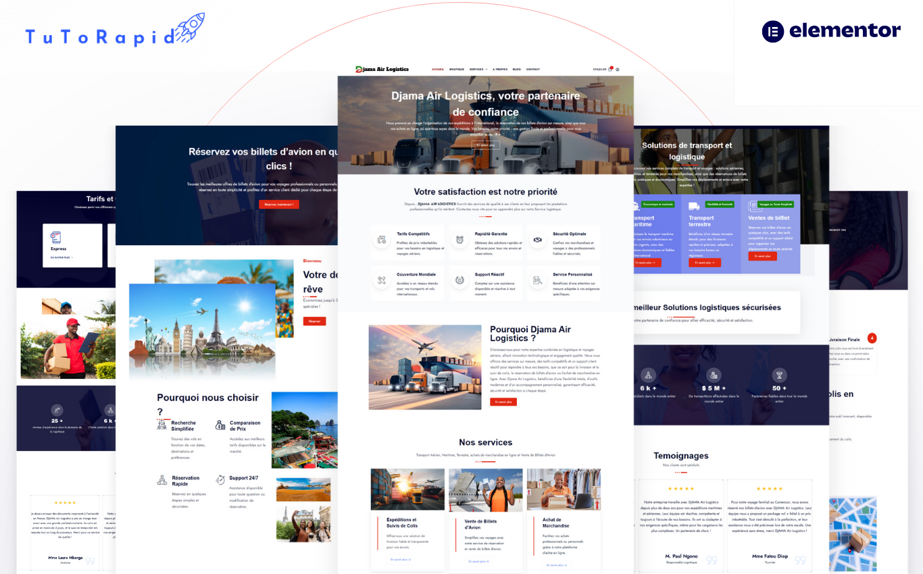This screenshot has width=923, height=574.
Task: Click En savoir plus under Transport terrestre
Action: point(705,263)
